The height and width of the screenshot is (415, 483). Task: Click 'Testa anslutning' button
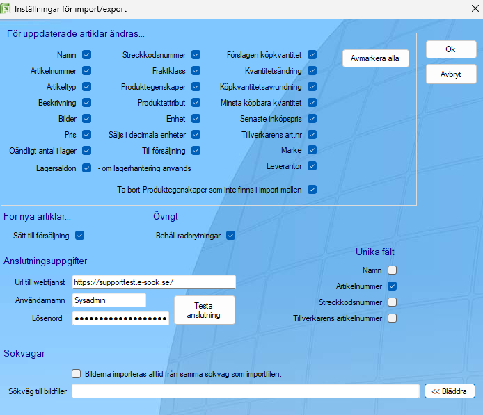click(205, 310)
